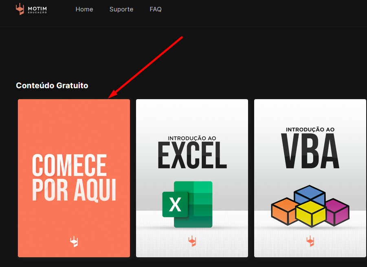Go to the Suporte page
The image size is (367, 267).
(121, 9)
